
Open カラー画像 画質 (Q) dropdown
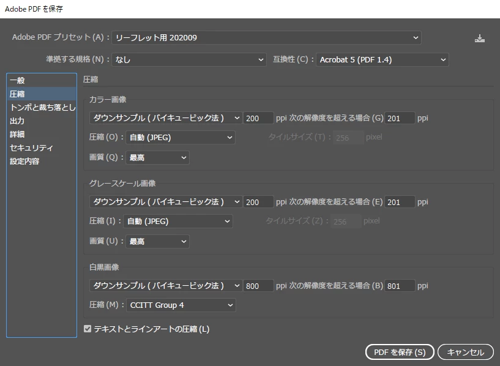coord(157,157)
